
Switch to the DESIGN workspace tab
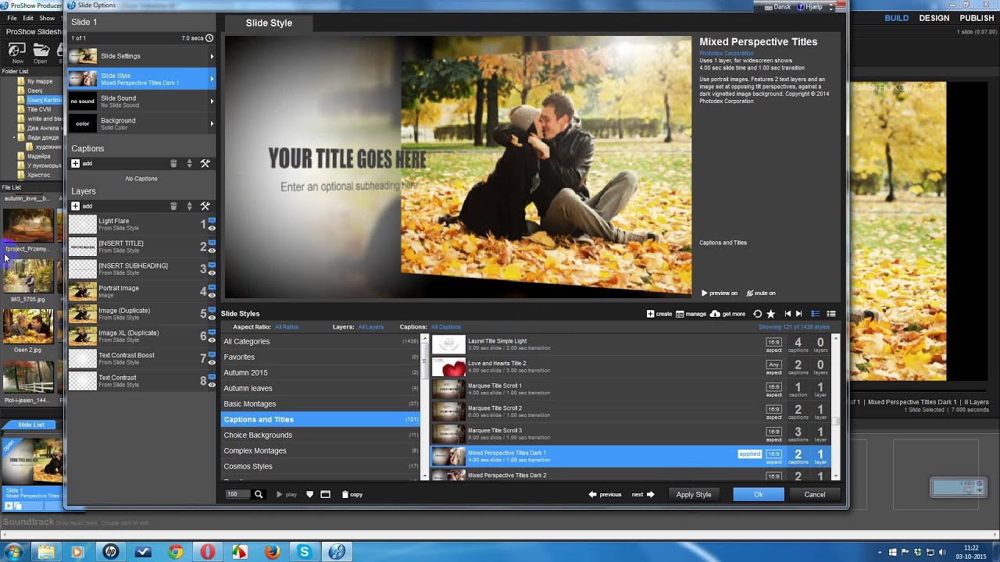click(934, 18)
